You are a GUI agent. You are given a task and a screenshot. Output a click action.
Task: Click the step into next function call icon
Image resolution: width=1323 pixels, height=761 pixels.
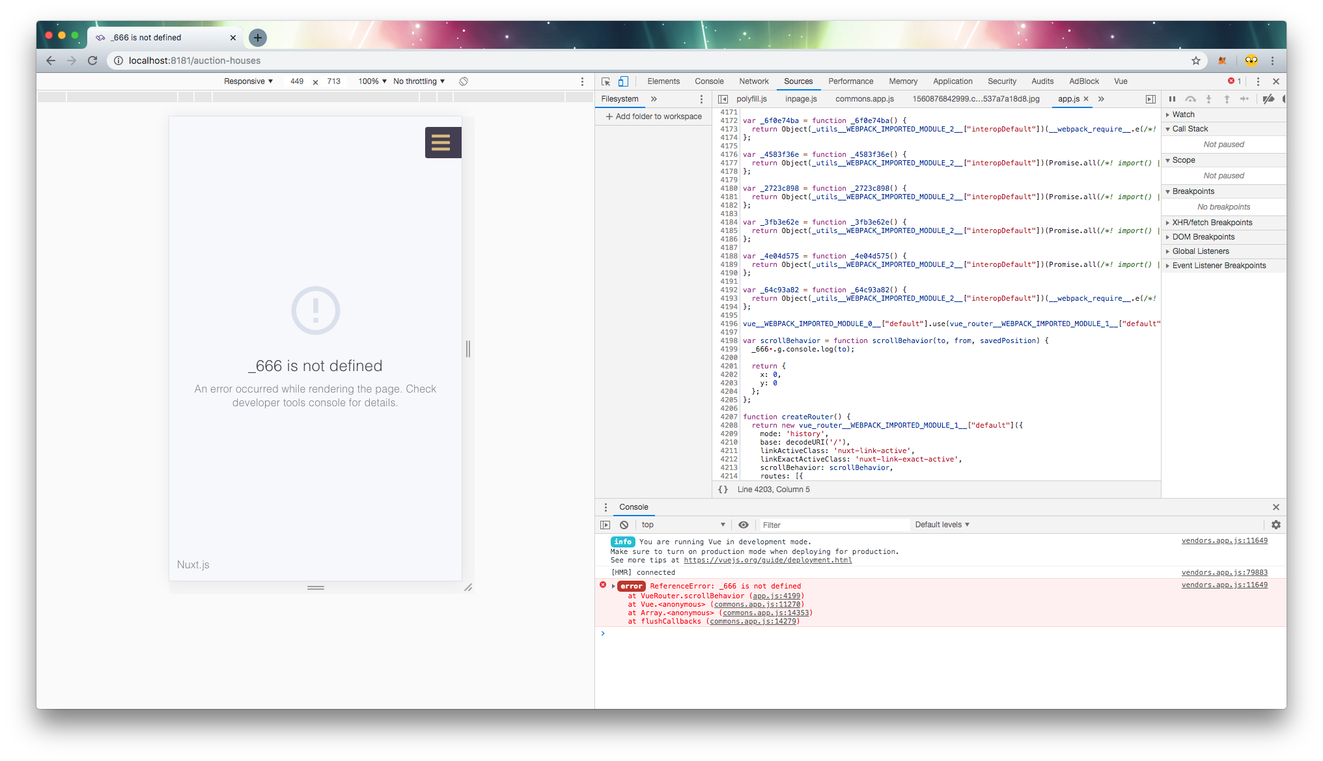click(x=1208, y=99)
